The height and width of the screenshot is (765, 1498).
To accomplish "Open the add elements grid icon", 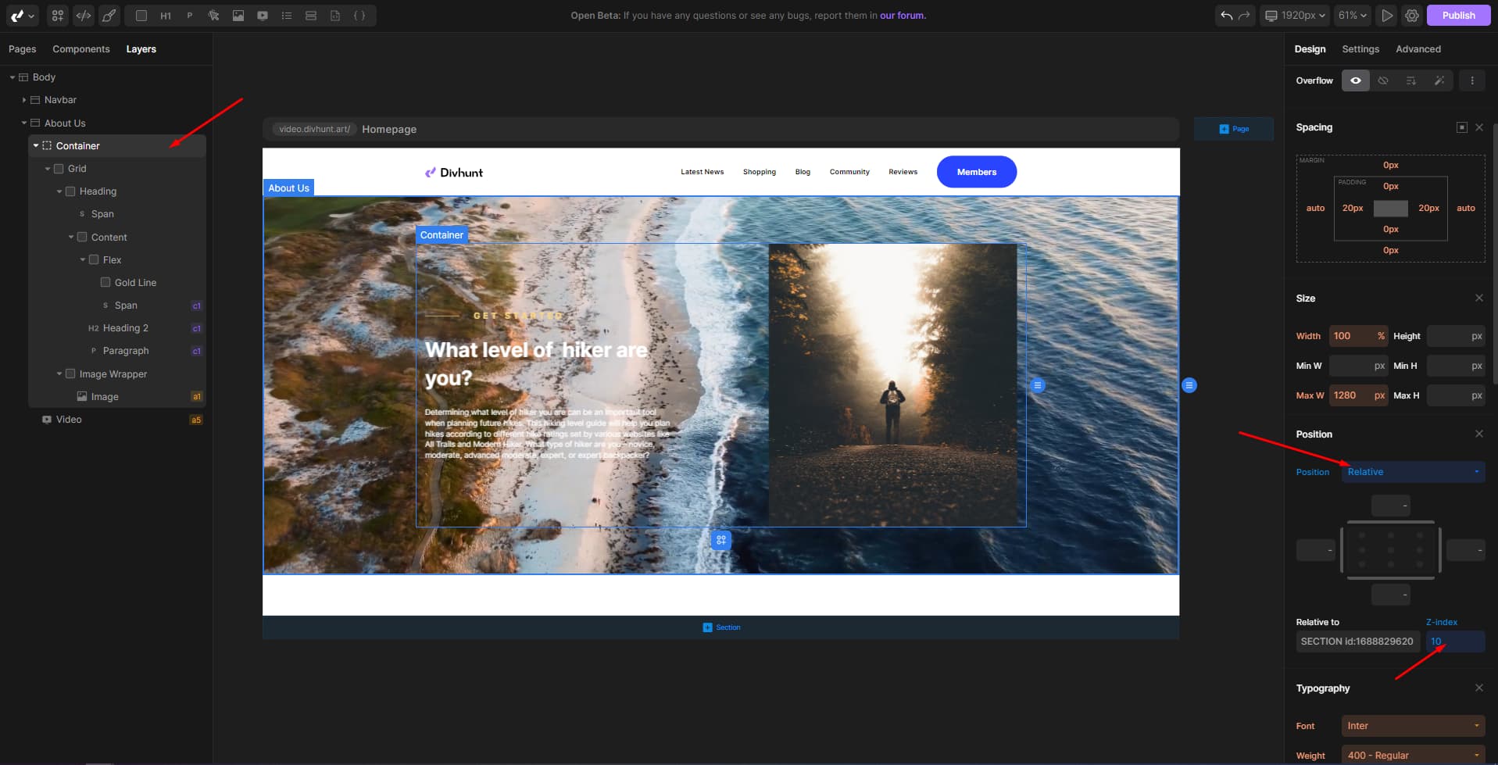I will click(58, 16).
